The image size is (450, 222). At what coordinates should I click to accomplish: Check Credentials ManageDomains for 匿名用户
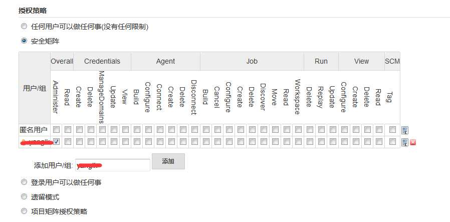[102, 129]
